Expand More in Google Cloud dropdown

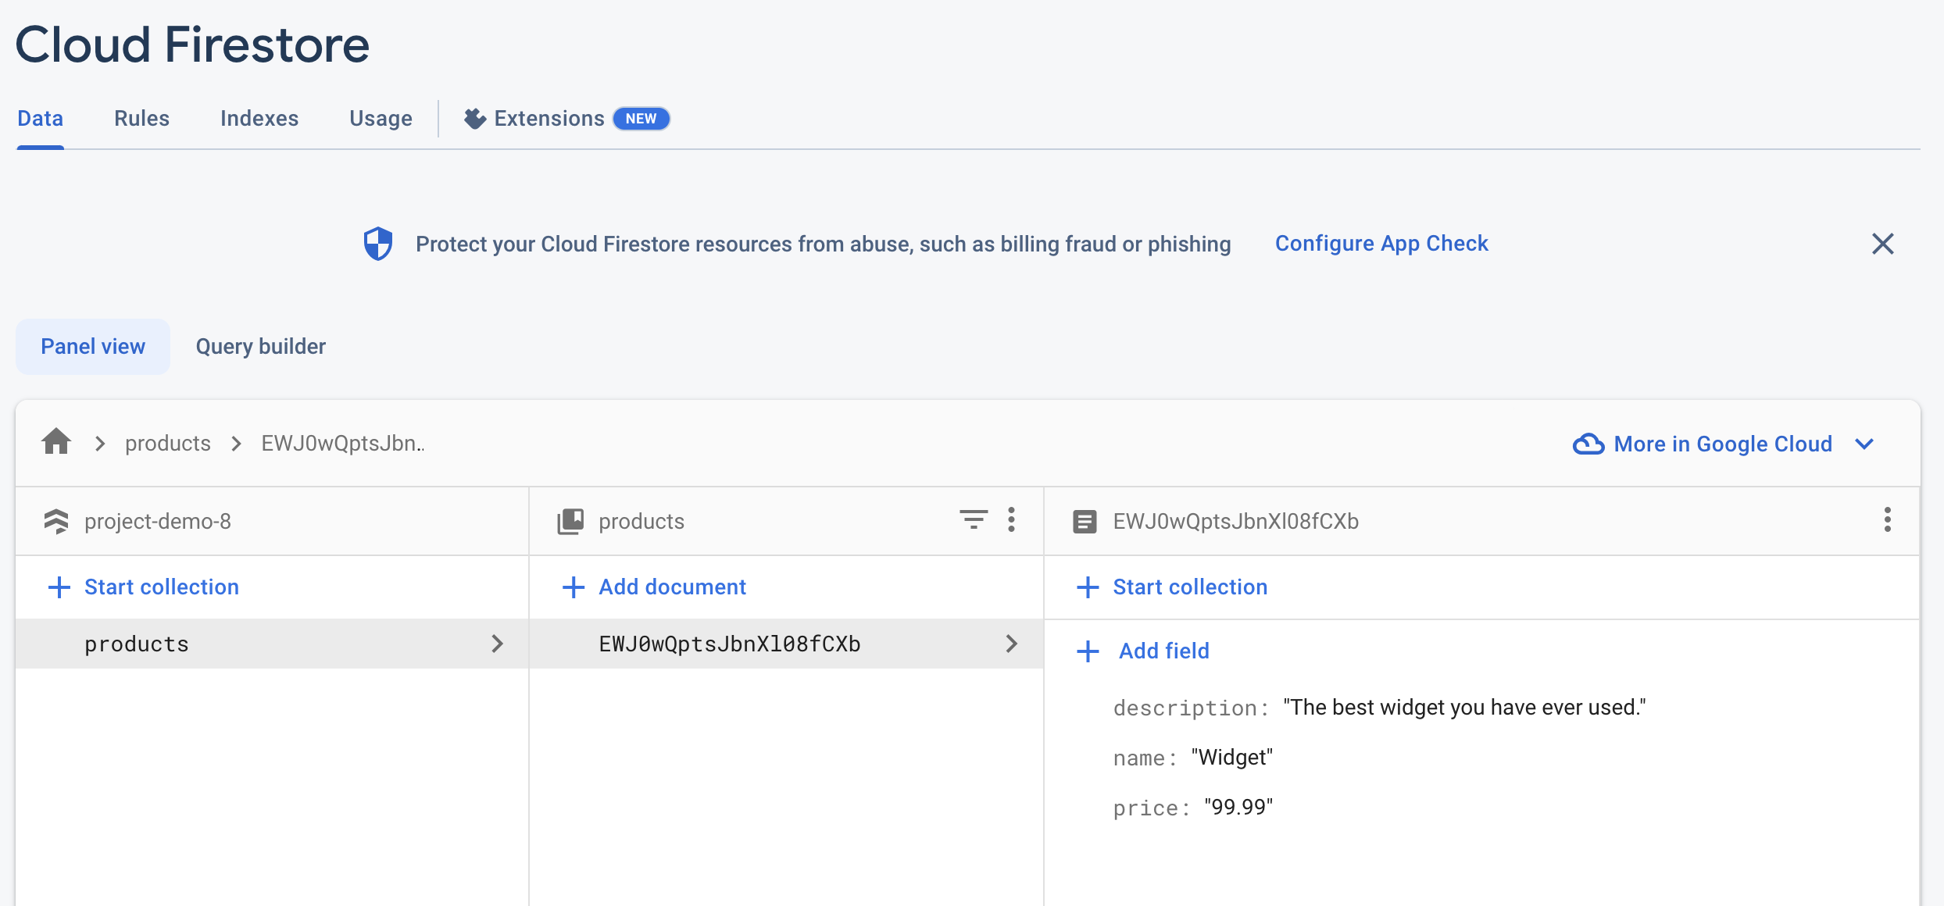(x=1864, y=444)
